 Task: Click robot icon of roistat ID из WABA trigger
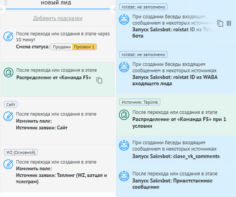tap(124, 67)
